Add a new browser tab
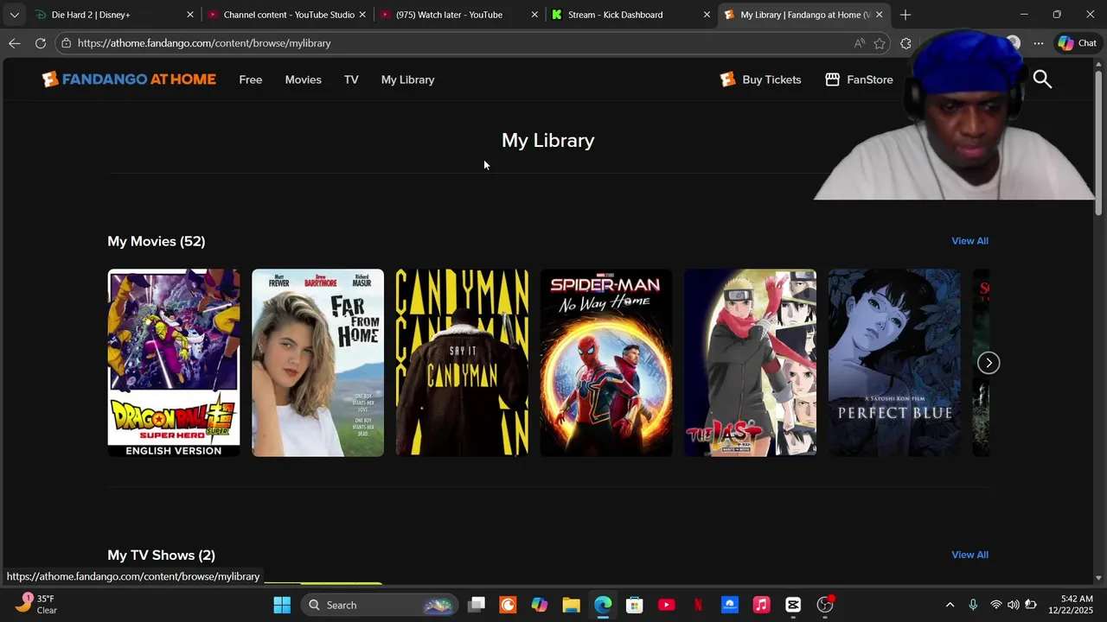The width and height of the screenshot is (1107, 622). 905,15
